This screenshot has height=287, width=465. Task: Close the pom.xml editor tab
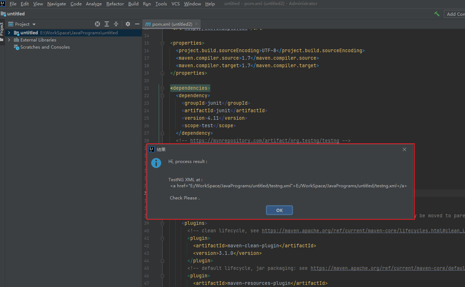(196, 24)
